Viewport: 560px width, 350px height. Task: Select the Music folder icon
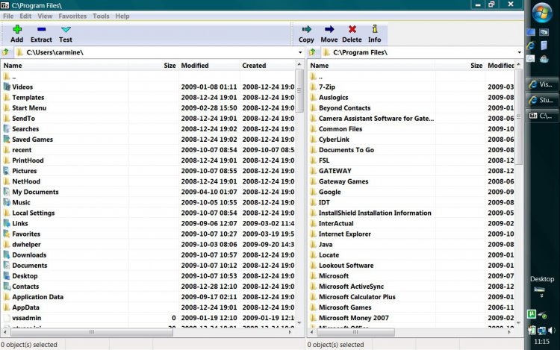[7, 202]
